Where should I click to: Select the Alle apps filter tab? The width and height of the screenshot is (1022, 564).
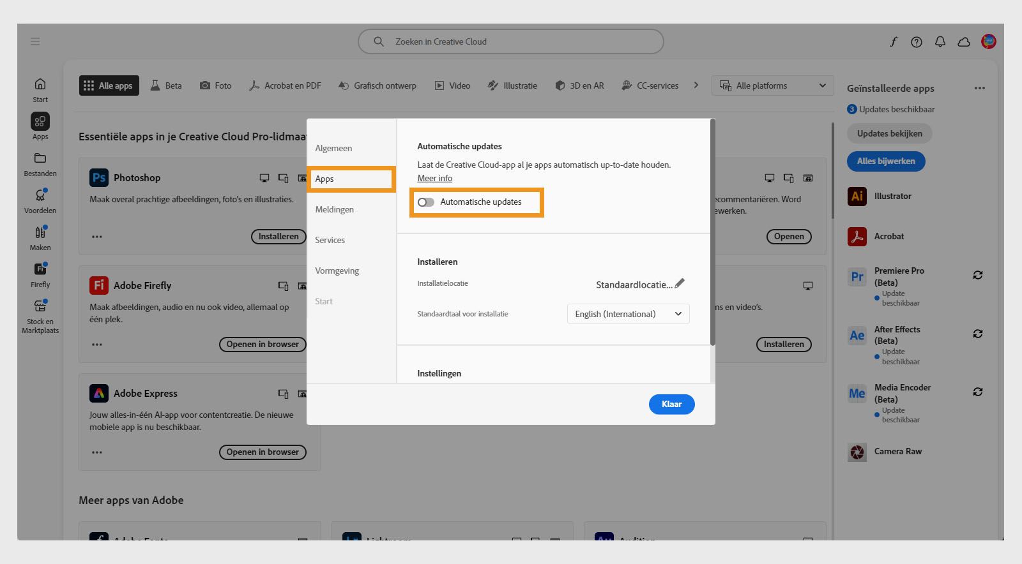pyautogui.click(x=109, y=85)
